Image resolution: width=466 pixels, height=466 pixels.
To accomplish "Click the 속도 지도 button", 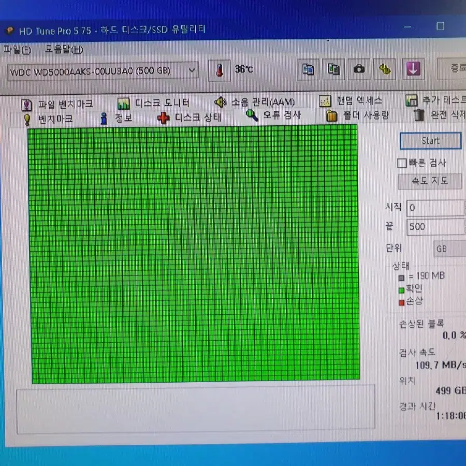I will pos(430,181).
